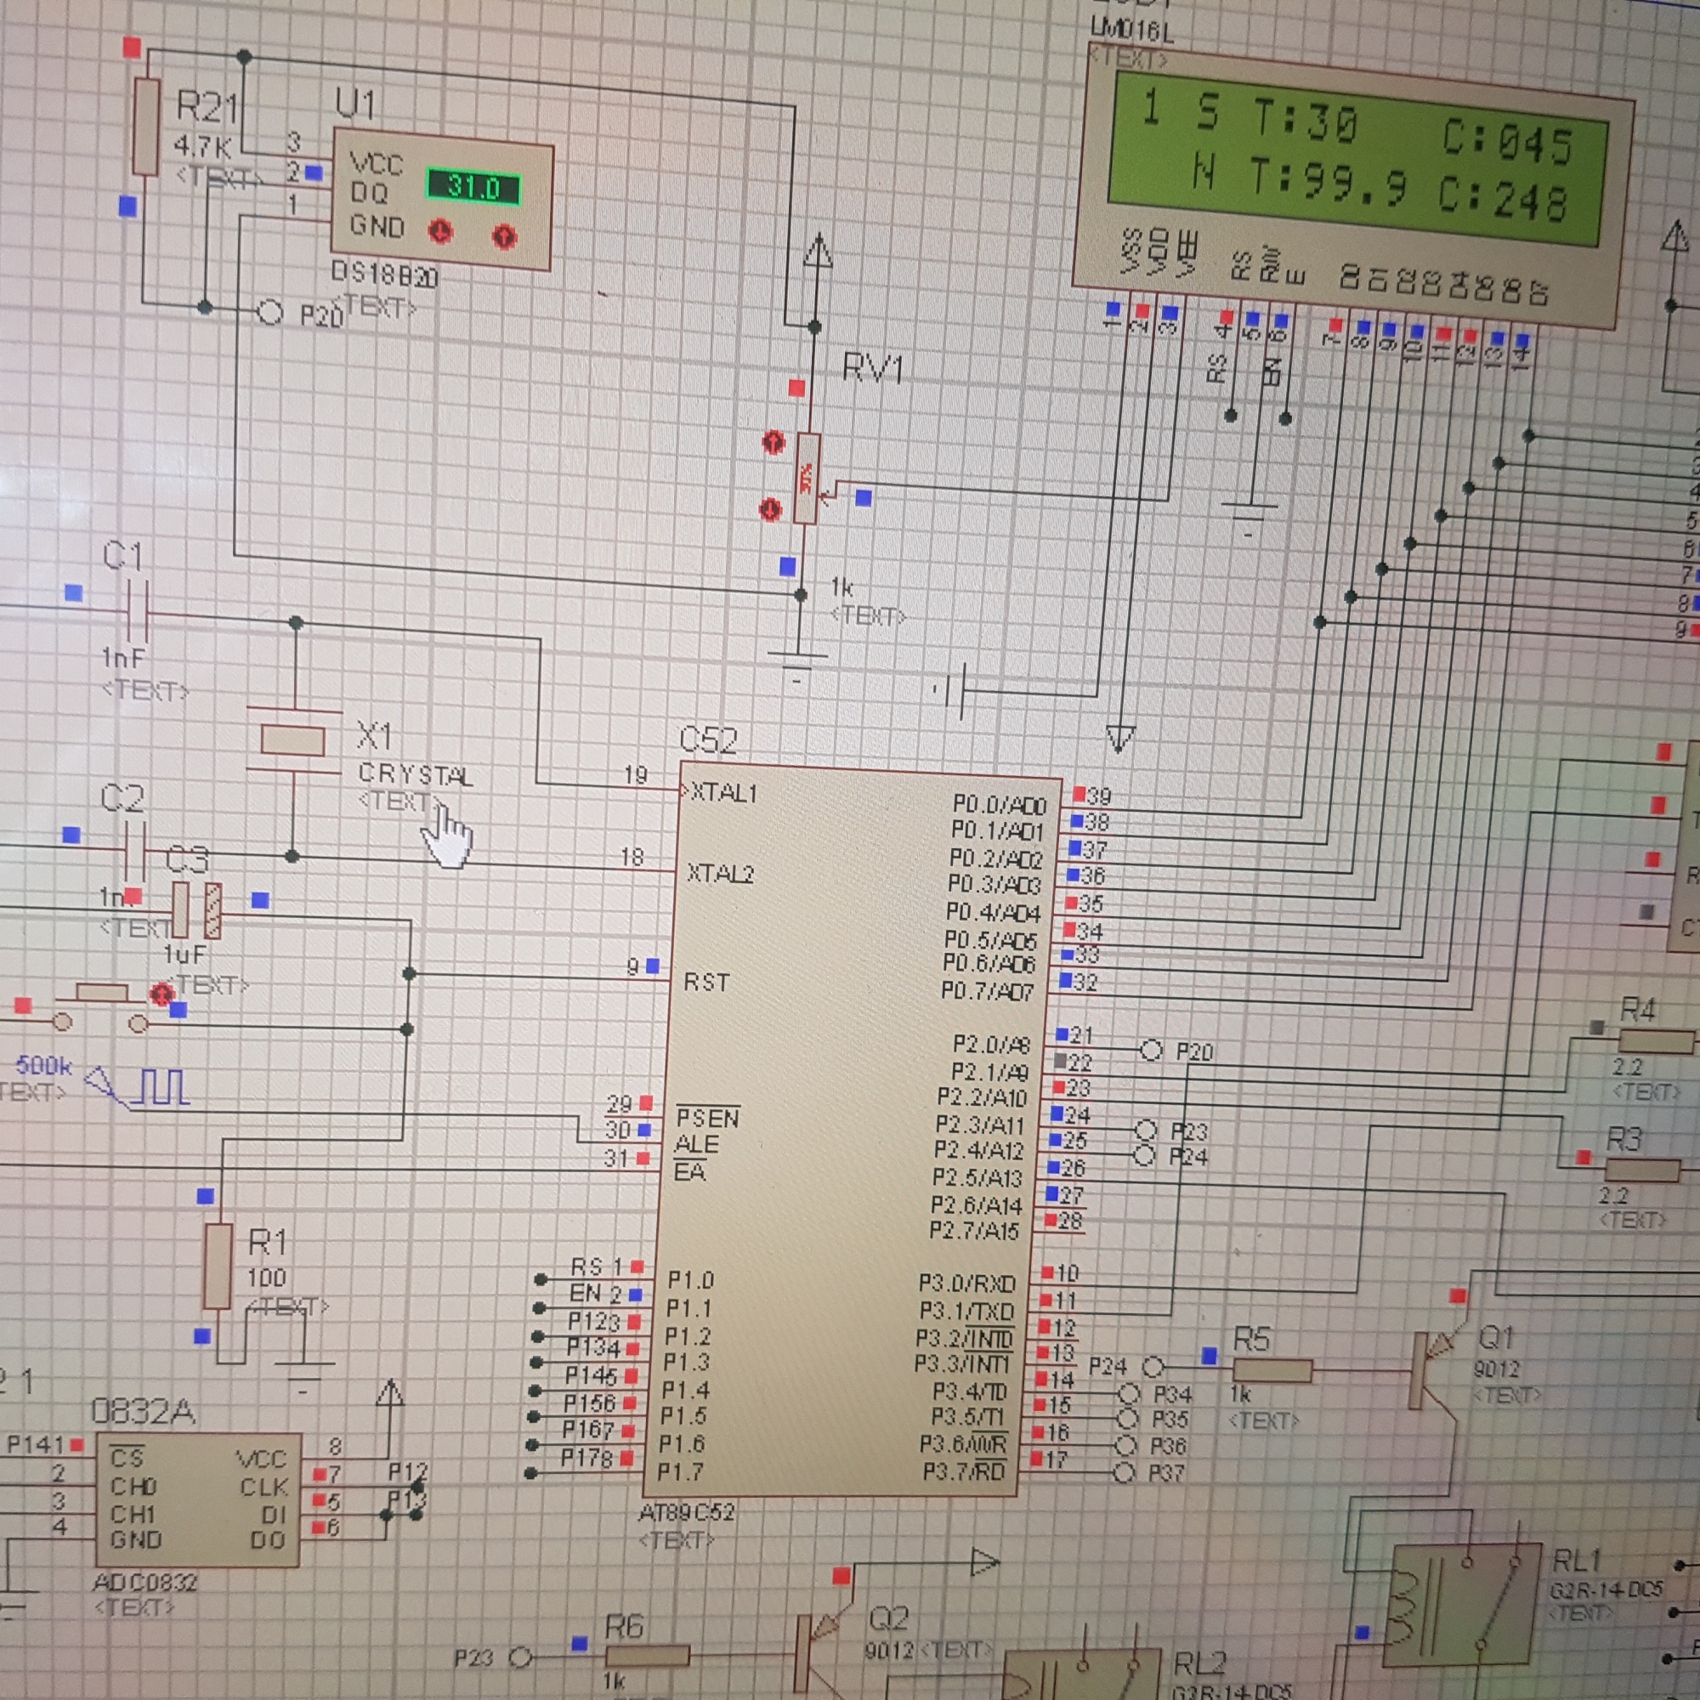Select resistor R4 symbol
1700x1700 pixels.
pos(1656,1042)
